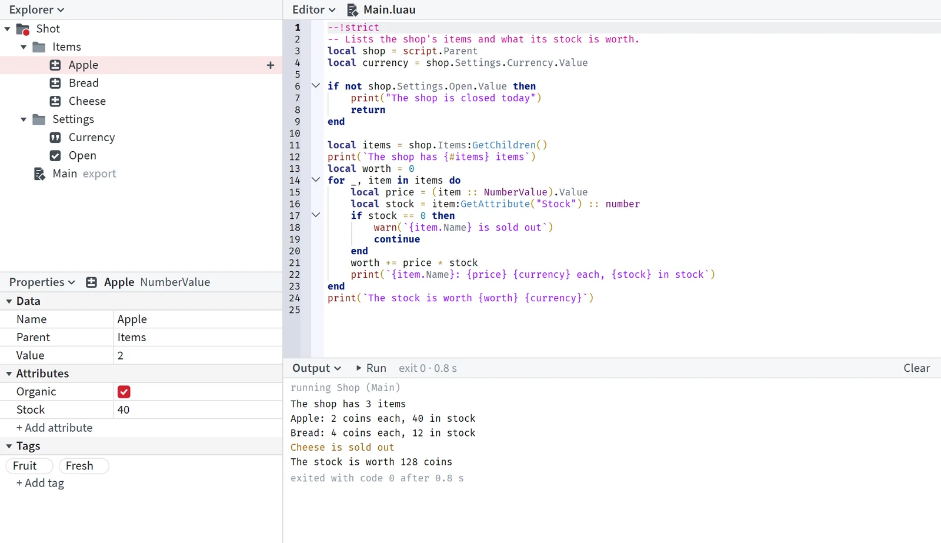The width and height of the screenshot is (941, 543).
Task: Edit the Parent property value Items
Action: click(x=198, y=338)
